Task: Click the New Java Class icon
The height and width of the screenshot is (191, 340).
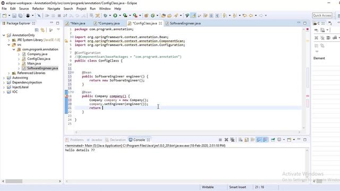Action: point(152,15)
